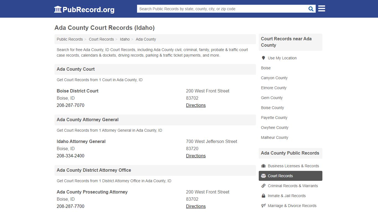Click the Court Records near Ada County heading
Screen dimensions: 378x212
click(291, 42)
